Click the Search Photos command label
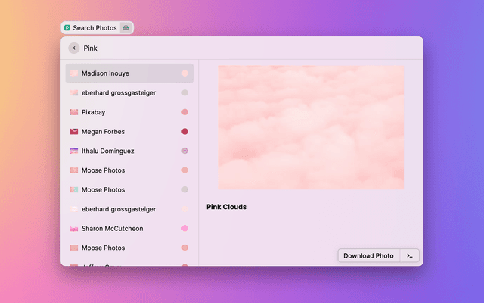 pyautogui.click(x=95, y=28)
